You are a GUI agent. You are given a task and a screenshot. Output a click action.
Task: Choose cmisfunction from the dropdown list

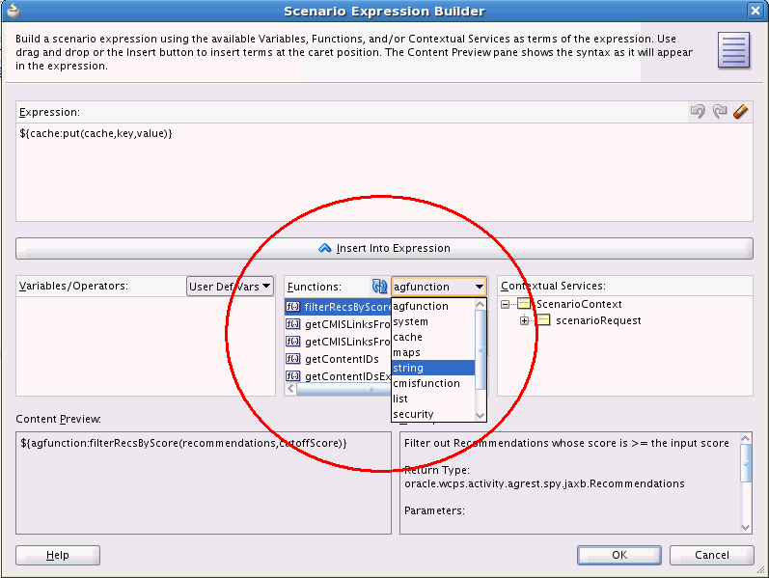tap(433, 383)
